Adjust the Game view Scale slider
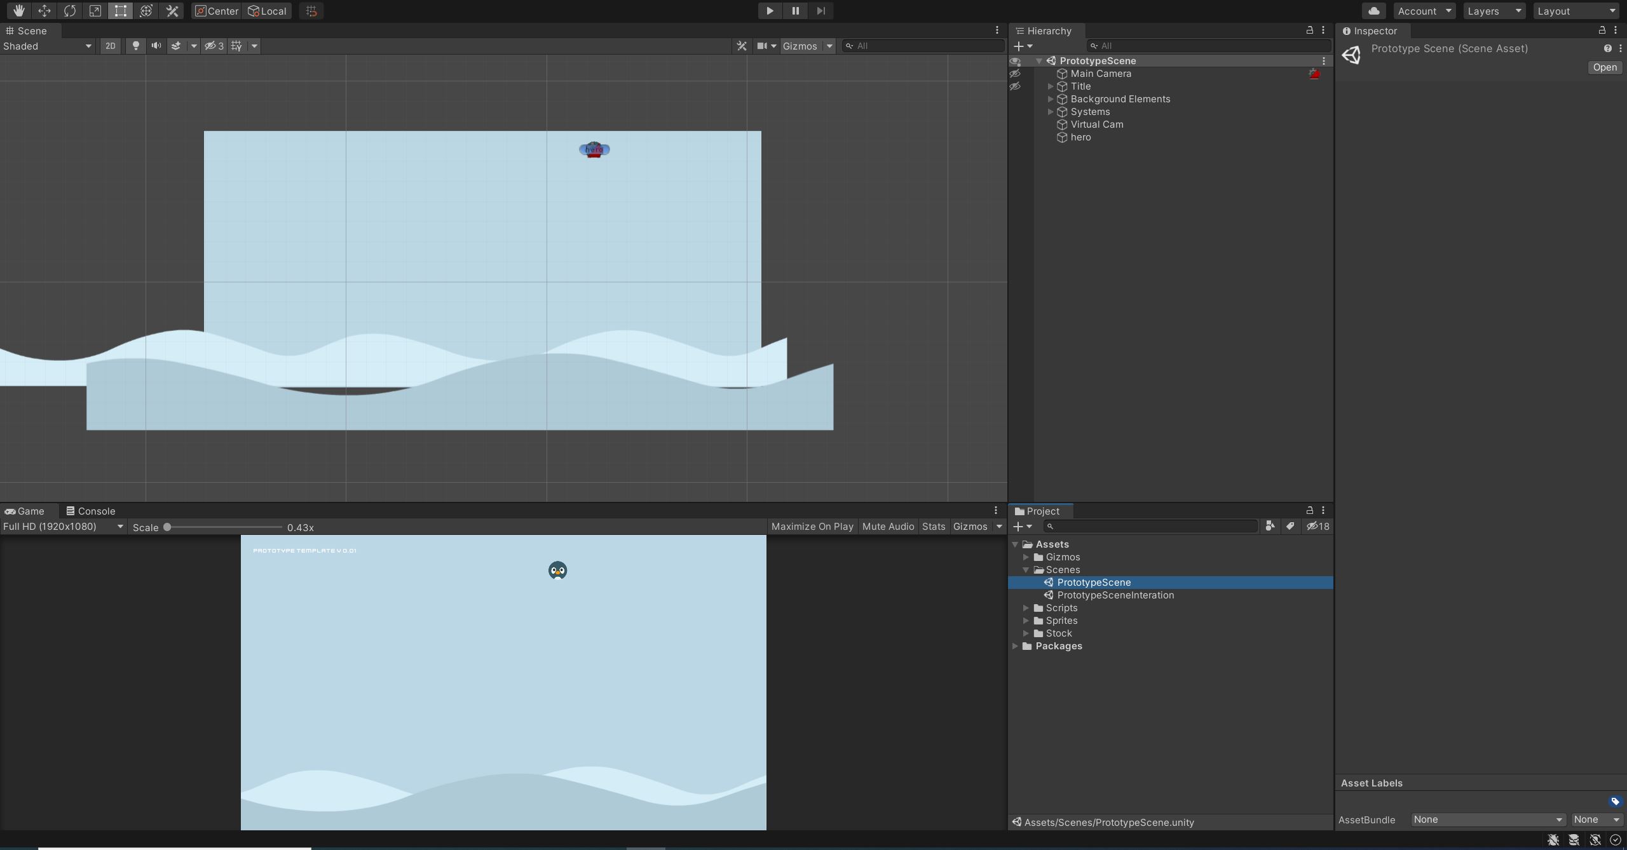Viewport: 1627px width, 850px height. pyautogui.click(x=167, y=527)
